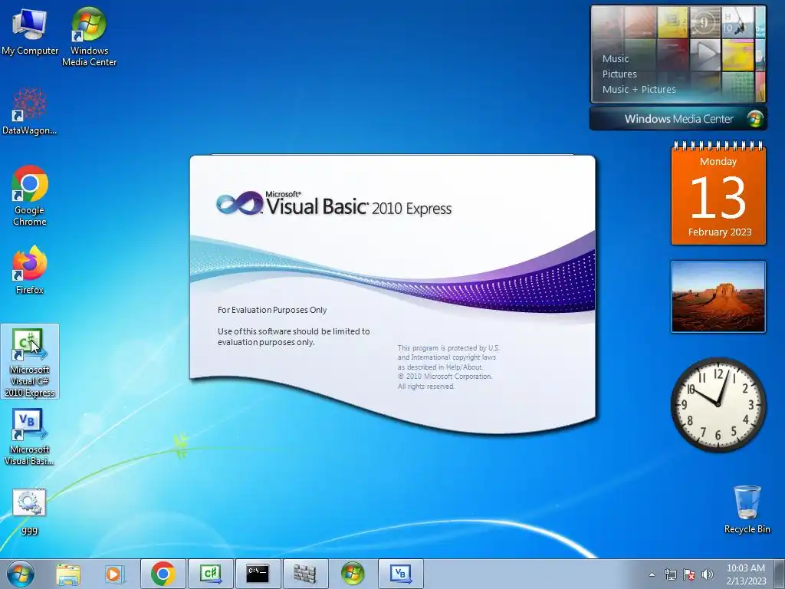Open the Windows Start menu orb
The image size is (785, 589).
(21, 574)
